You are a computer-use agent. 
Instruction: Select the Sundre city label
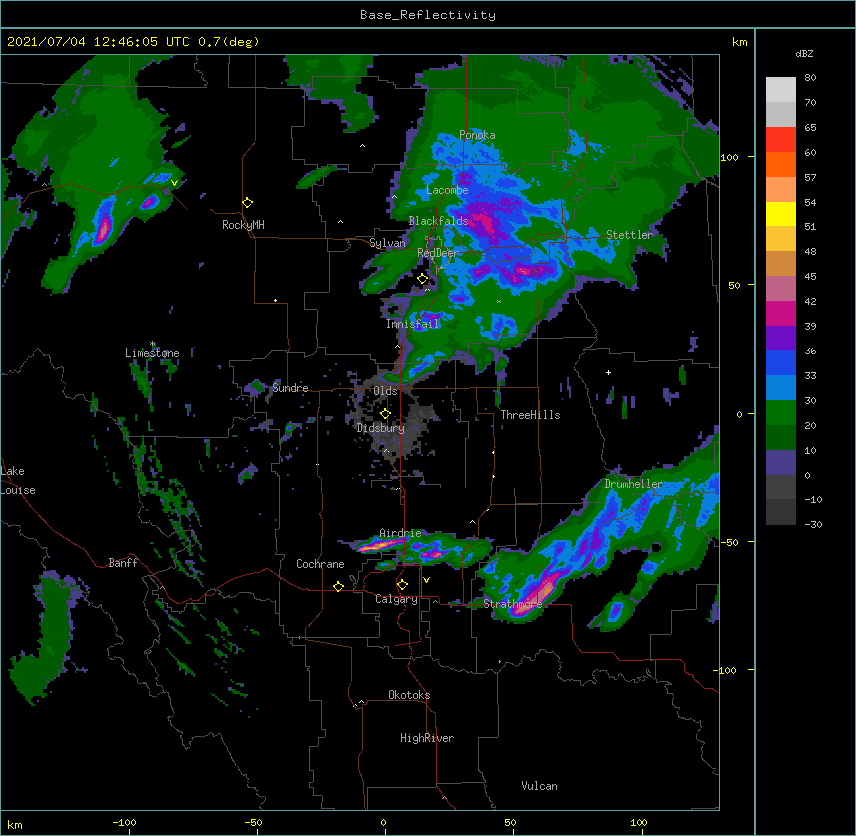[x=290, y=388]
